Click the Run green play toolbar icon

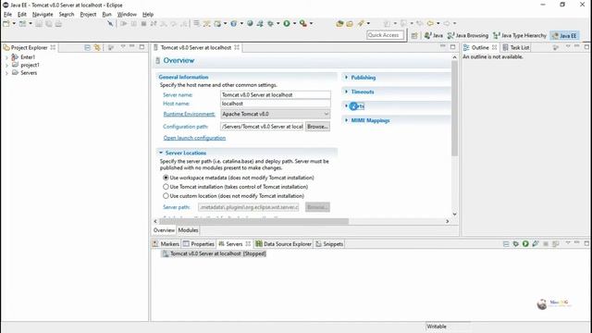click(287, 23)
